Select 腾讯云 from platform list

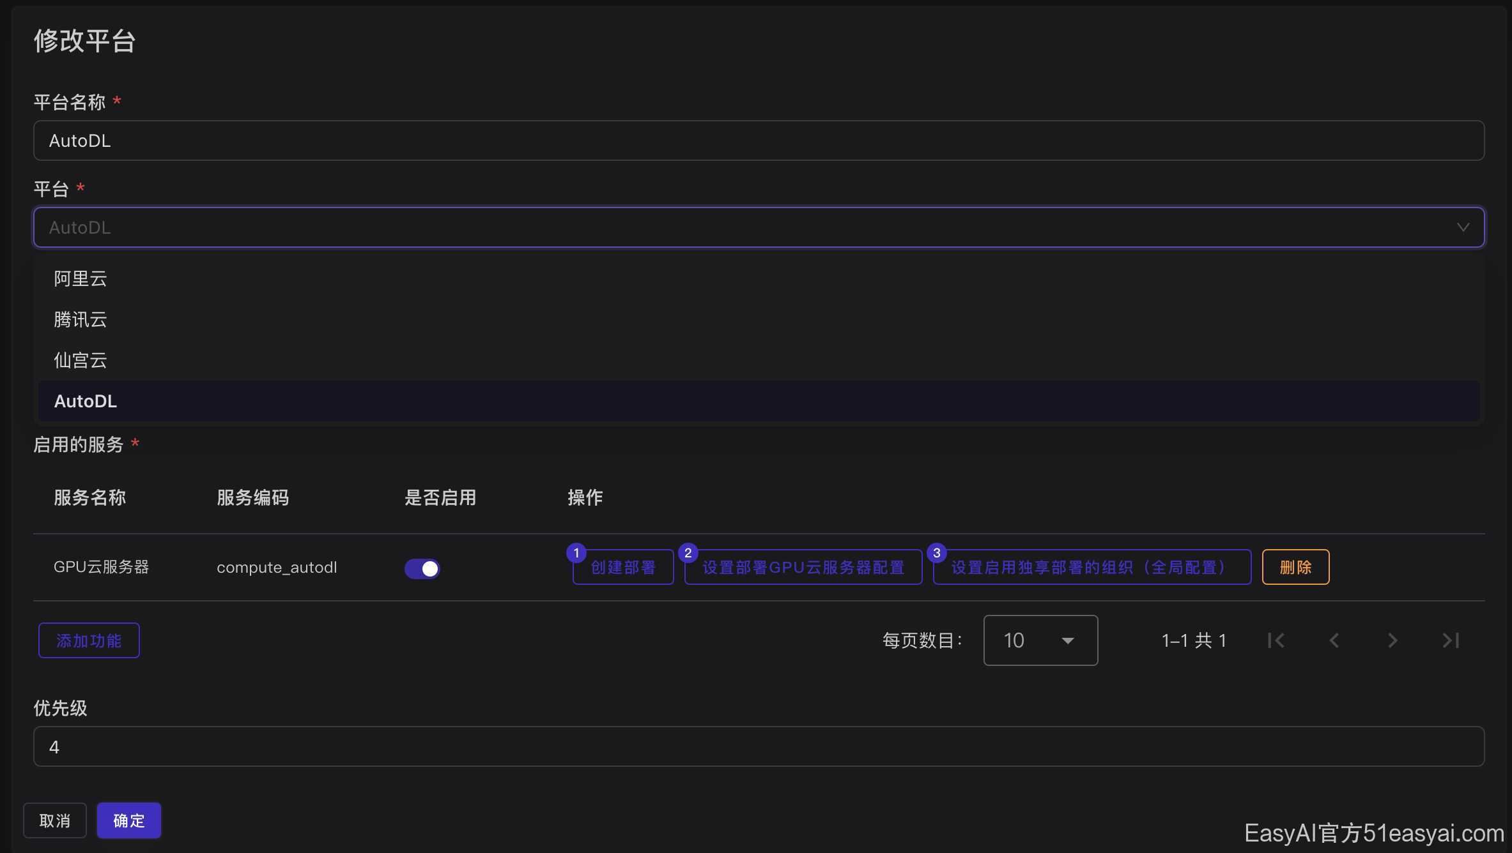coord(759,319)
